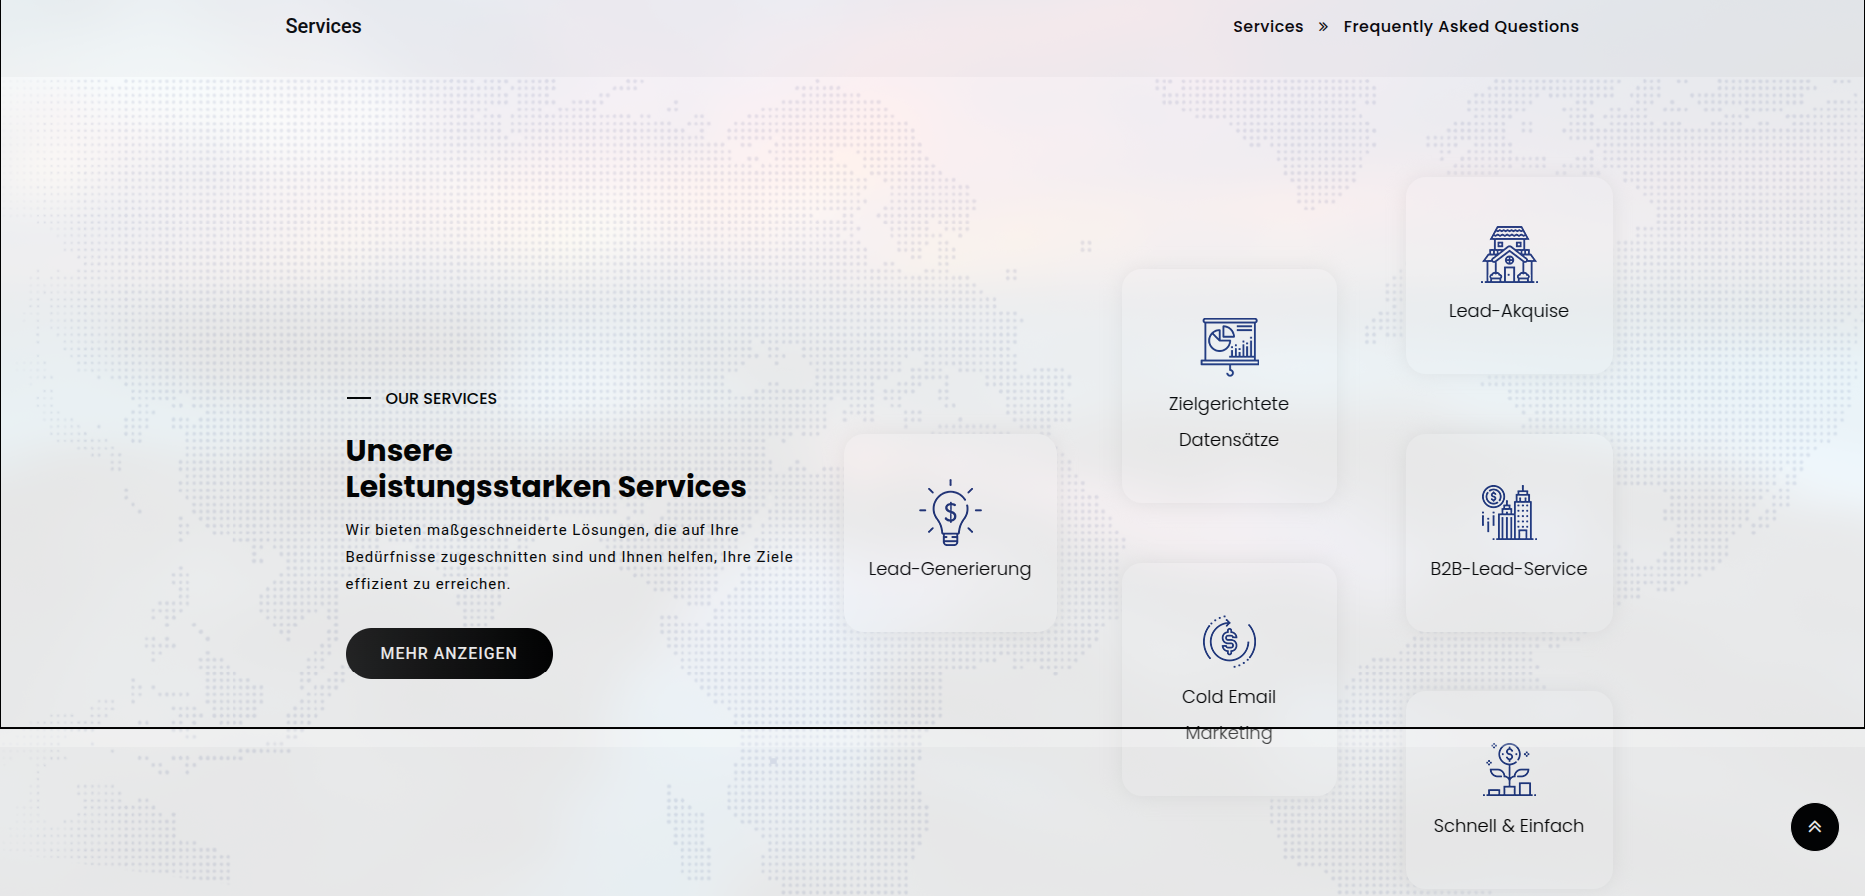Click the lightbulb icon for Lead-Generierung
Viewport: 1865px width, 896px height.
tap(950, 512)
